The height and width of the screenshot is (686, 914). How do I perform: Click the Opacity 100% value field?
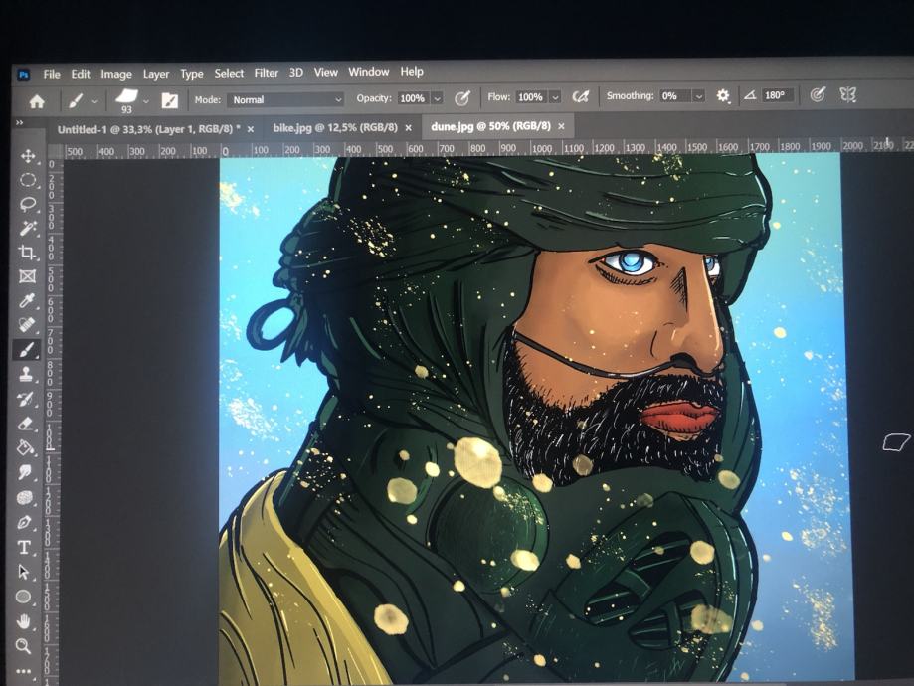click(414, 98)
